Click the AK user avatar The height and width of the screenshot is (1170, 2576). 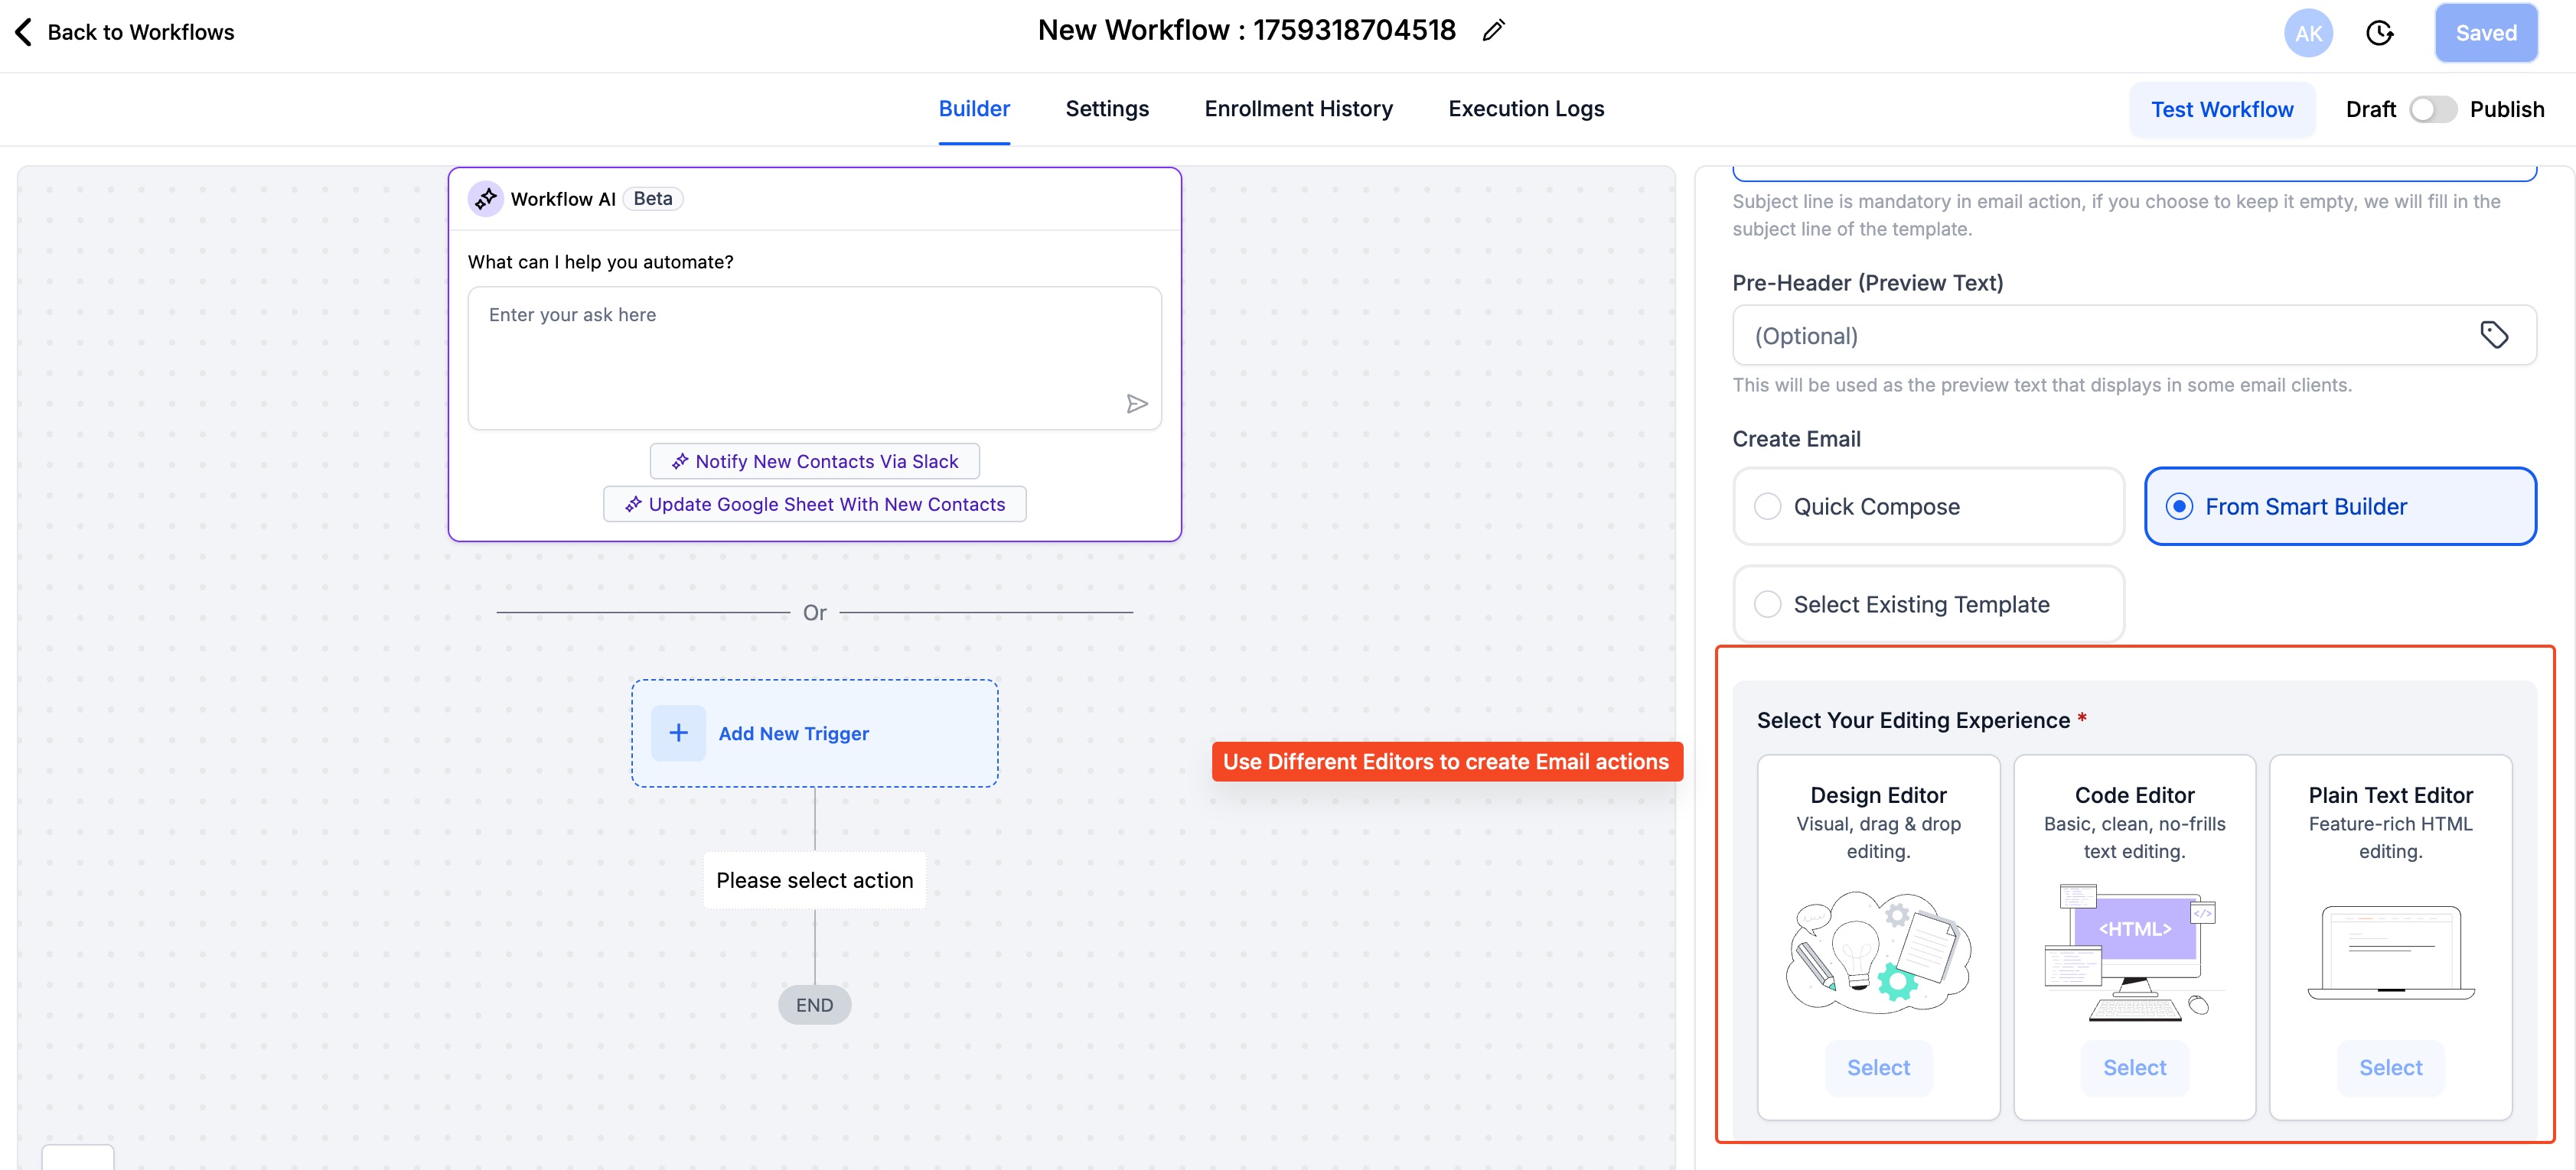click(x=2307, y=33)
